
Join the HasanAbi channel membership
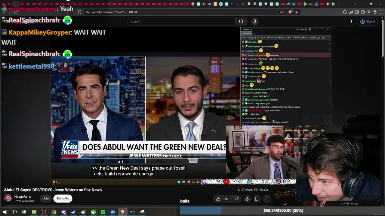(46, 198)
